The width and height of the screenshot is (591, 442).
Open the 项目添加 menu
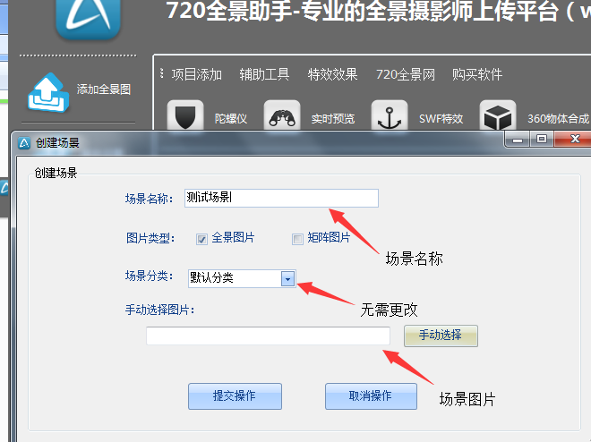tap(196, 74)
